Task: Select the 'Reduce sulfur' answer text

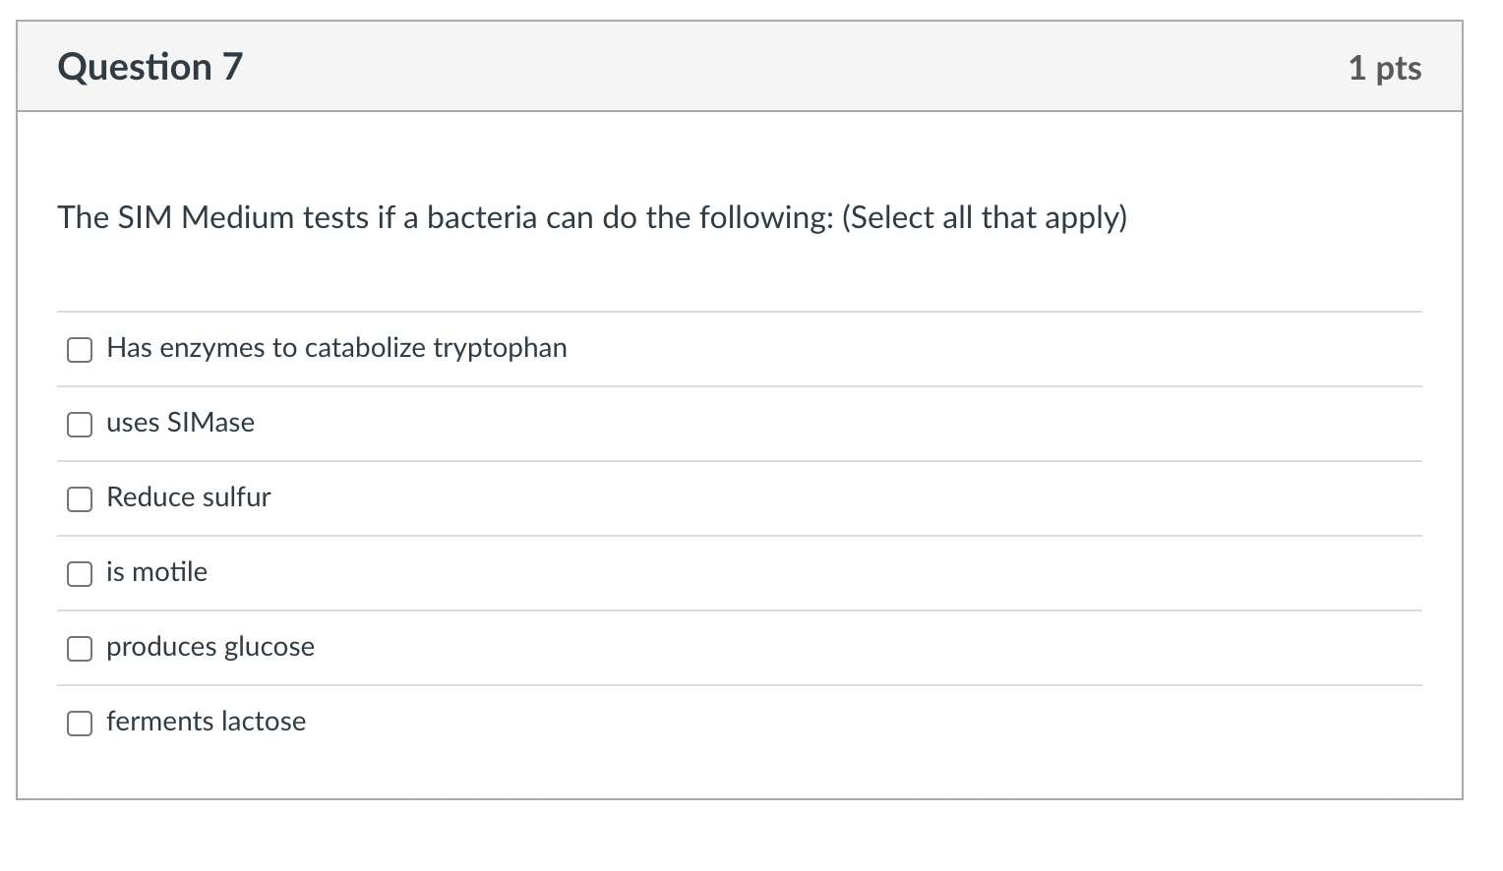Action: click(189, 496)
